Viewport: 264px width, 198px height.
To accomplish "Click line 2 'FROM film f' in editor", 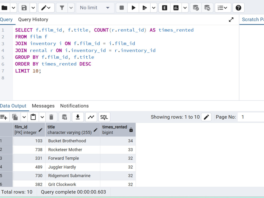I will [x=31, y=37].
